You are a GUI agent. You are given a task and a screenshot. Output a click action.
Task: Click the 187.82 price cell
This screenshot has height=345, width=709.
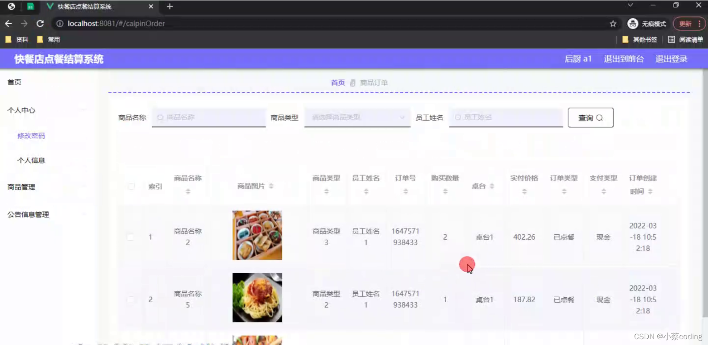[524, 299]
